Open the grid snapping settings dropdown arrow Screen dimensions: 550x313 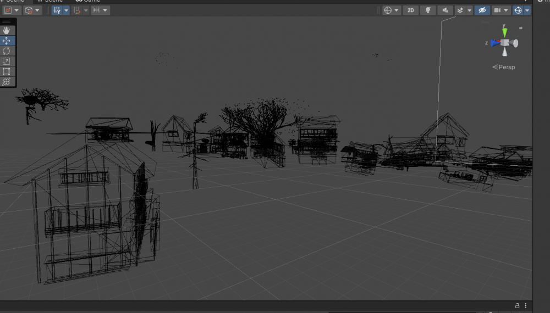click(86, 10)
